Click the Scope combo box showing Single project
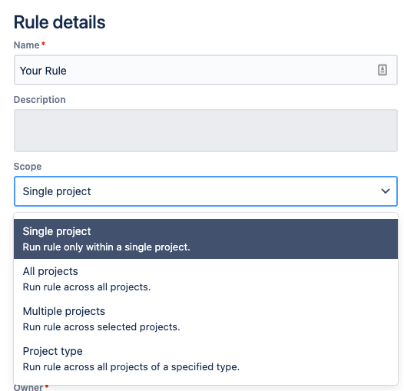The height and width of the screenshot is (391, 404). pyautogui.click(x=206, y=191)
